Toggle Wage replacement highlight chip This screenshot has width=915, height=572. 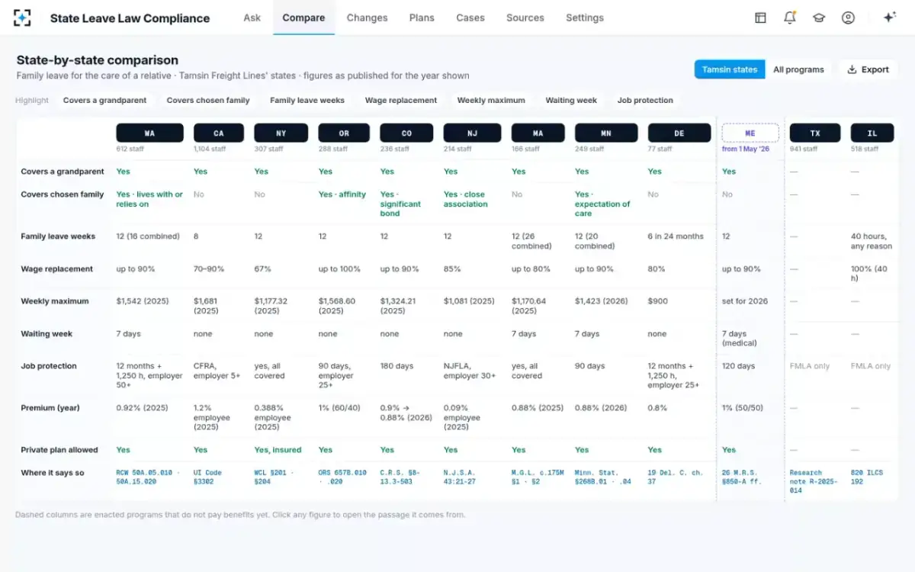401,100
